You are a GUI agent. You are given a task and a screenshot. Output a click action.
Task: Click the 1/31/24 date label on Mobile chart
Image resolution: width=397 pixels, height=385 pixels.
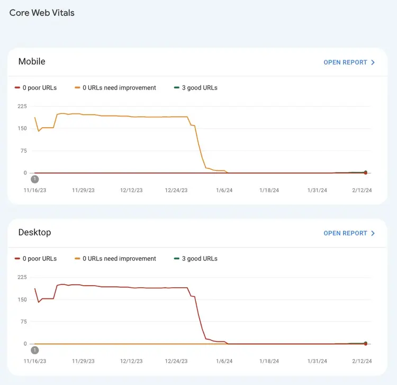(317, 190)
